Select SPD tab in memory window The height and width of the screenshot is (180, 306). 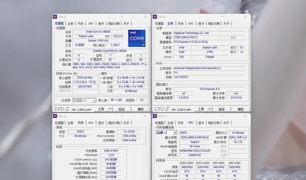[x=91, y=123]
